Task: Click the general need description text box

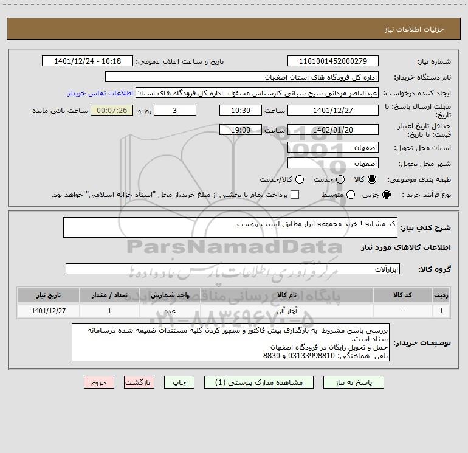Action: [x=230, y=227]
